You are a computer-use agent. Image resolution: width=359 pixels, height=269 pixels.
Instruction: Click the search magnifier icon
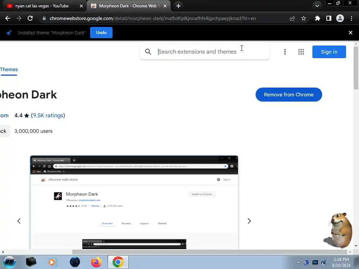(148, 52)
